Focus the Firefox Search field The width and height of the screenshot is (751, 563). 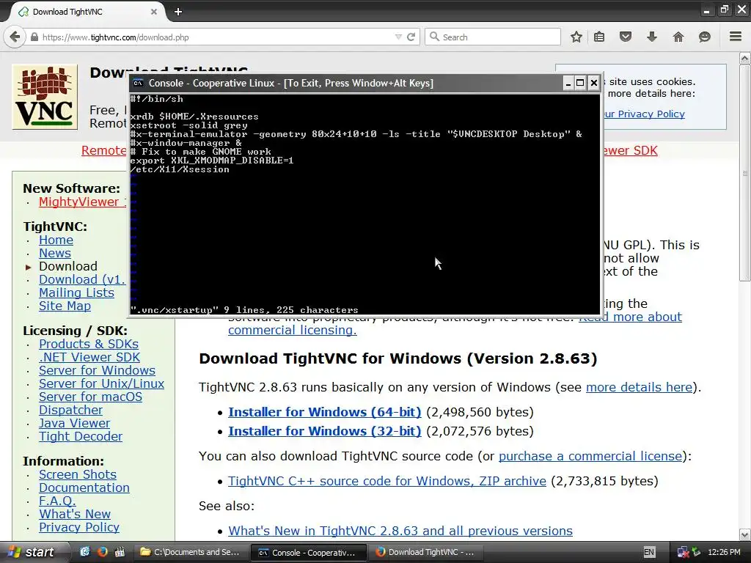point(492,37)
